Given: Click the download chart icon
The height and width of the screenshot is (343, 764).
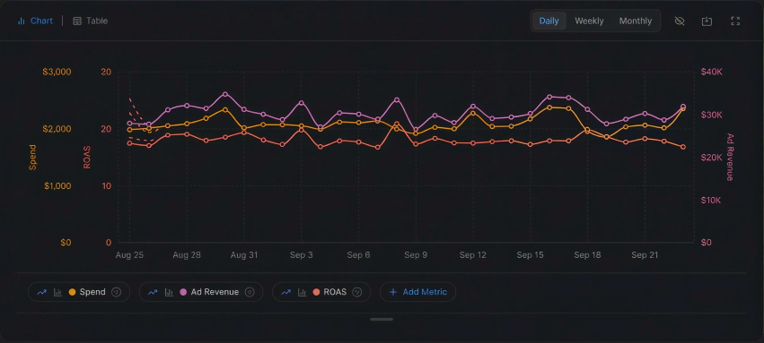Looking at the screenshot, I should [x=707, y=21].
